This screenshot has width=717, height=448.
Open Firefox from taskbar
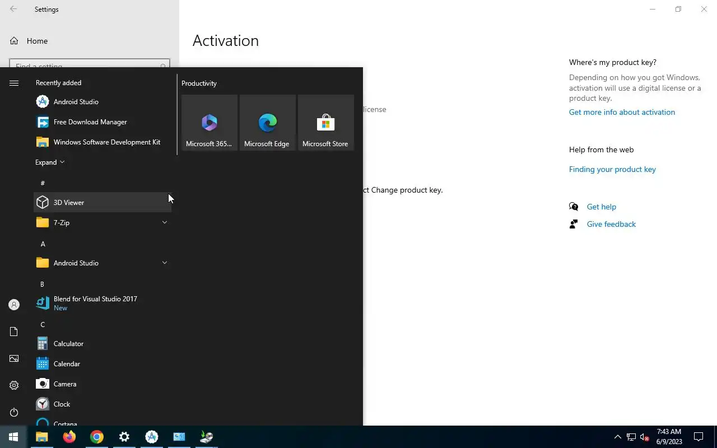69,437
